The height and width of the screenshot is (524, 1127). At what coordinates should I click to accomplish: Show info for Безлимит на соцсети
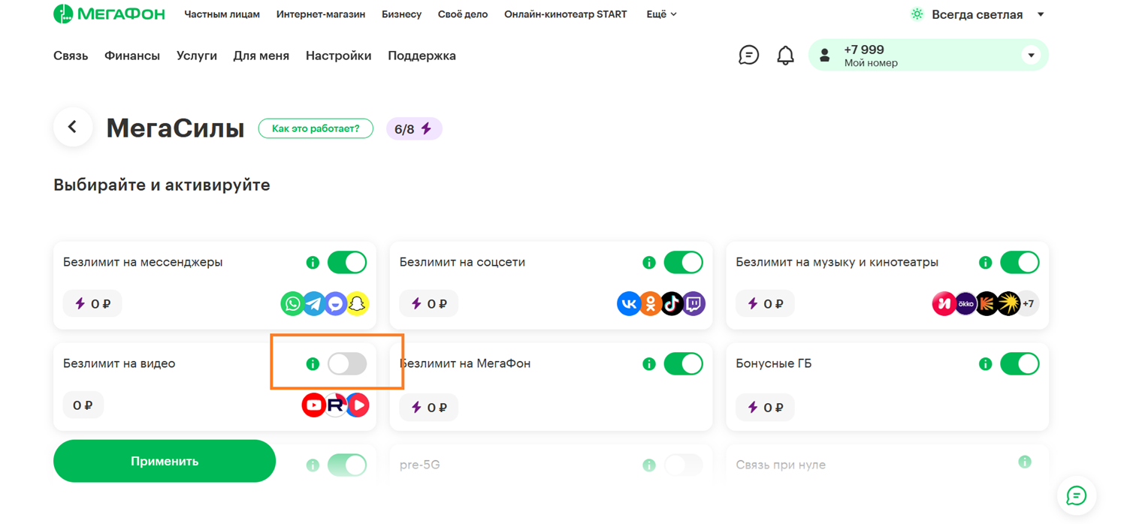point(649,263)
